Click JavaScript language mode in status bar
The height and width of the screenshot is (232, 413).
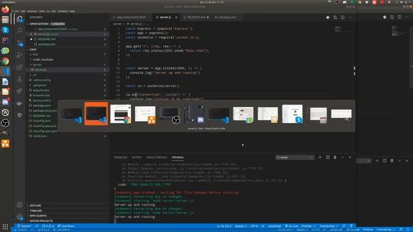(274, 226)
